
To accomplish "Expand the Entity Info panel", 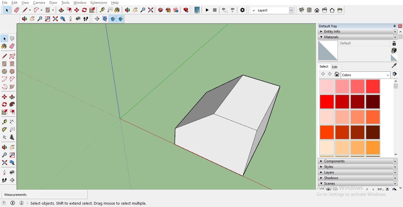I will pos(332,31).
